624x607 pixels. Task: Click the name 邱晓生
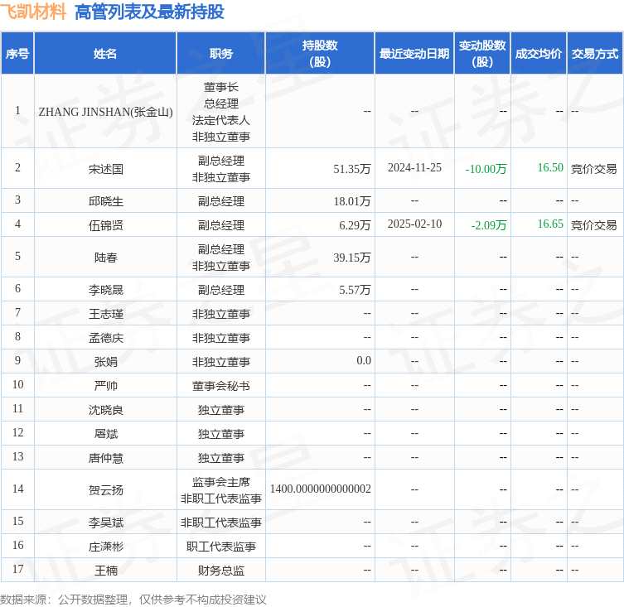(x=106, y=201)
